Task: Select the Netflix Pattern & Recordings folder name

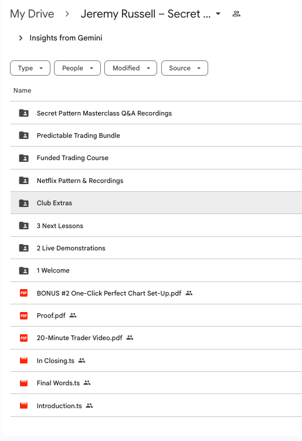Action: (x=80, y=180)
